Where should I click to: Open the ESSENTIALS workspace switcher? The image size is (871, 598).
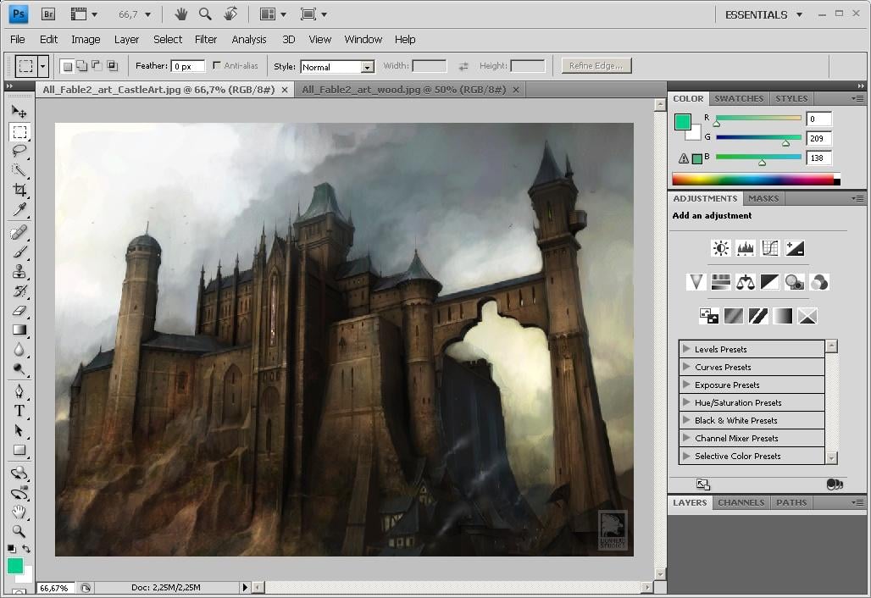761,14
